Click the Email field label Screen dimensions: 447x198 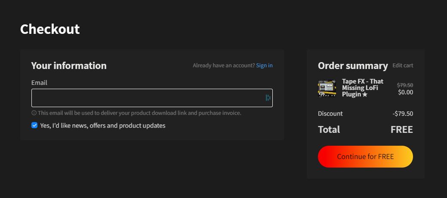(x=39, y=83)
